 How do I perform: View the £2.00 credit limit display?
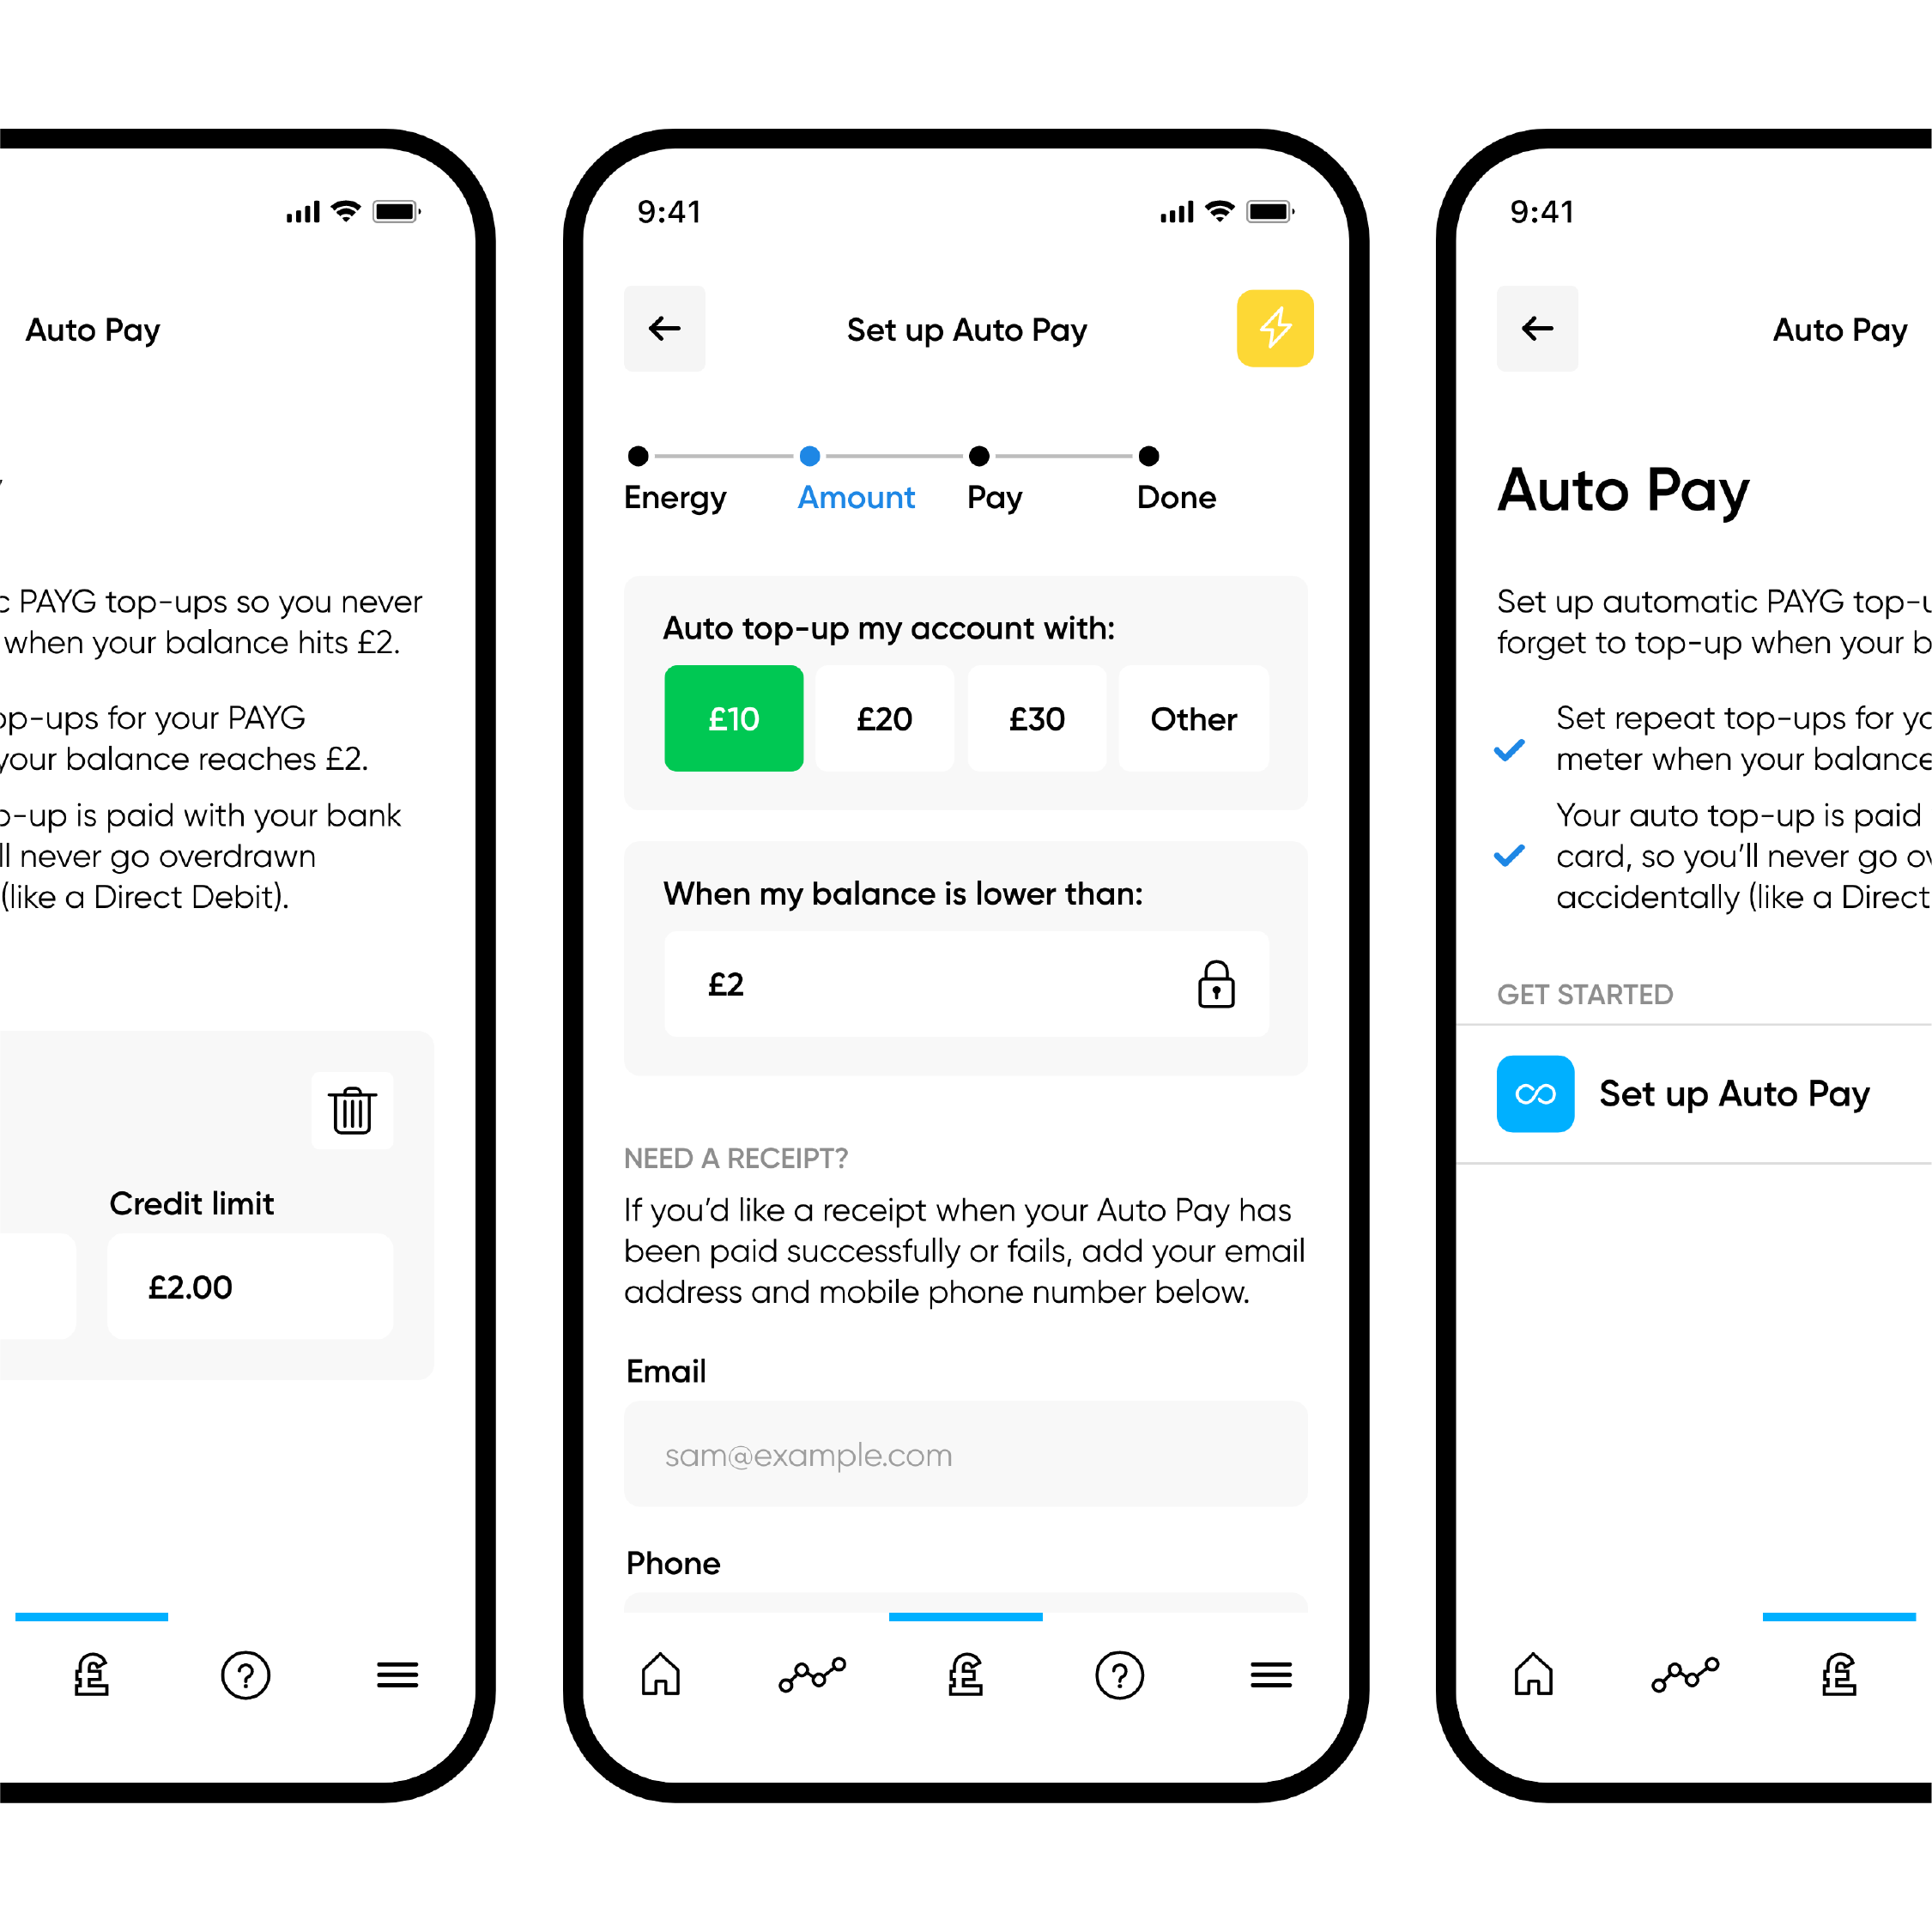tap(190, 1287)
